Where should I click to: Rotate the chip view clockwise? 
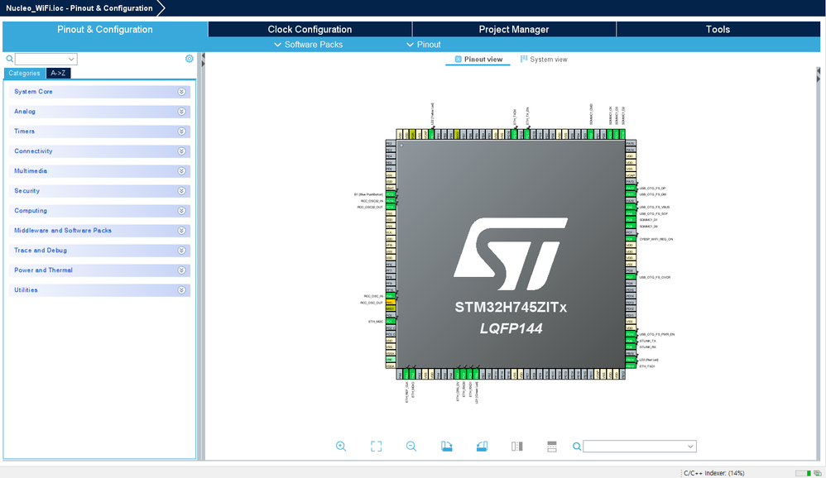coord(447,447)
